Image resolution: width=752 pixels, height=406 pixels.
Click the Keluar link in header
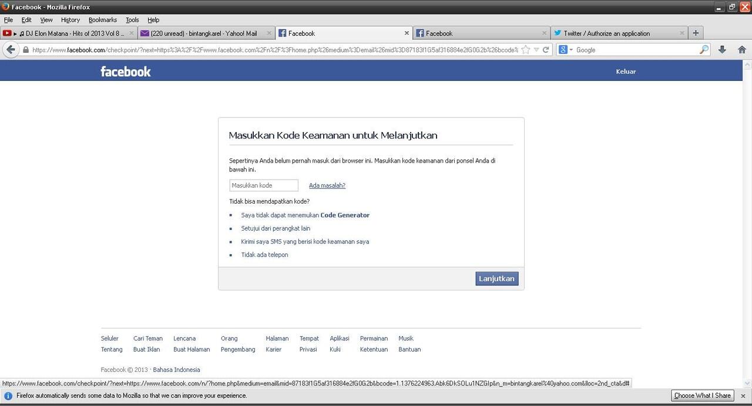click(626, 72)
